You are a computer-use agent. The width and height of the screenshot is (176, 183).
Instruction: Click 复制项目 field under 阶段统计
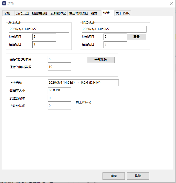[x=115, y=37]
